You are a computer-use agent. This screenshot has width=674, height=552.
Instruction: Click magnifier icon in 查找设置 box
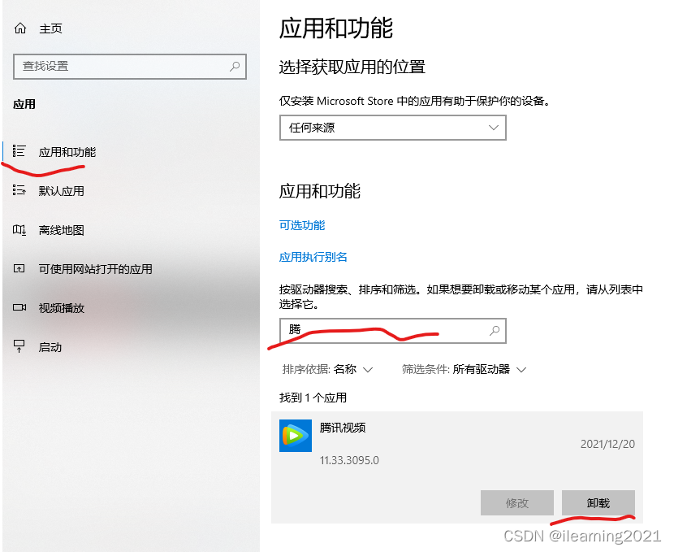click(x=235, y=67)
